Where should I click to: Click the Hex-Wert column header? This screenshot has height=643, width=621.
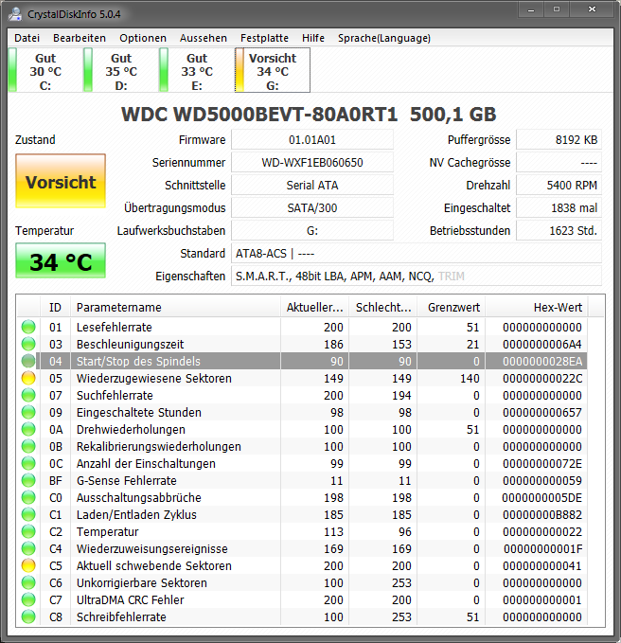point(537,307)
